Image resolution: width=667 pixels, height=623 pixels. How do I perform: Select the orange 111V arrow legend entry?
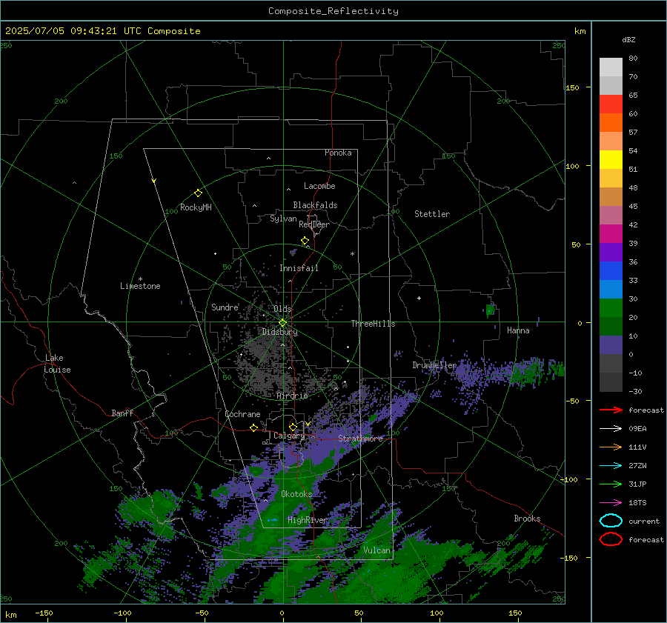[611, 447]
